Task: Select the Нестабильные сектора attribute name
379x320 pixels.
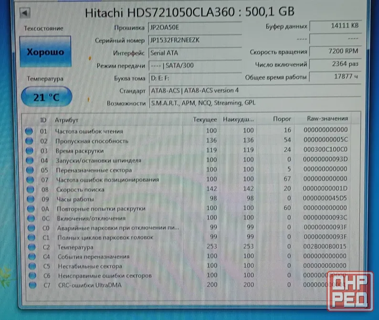Action: coord(90,267)
